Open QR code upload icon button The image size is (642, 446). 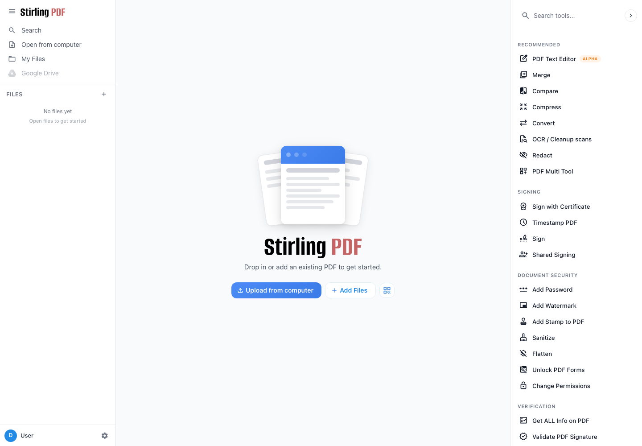tap(387, 290)
